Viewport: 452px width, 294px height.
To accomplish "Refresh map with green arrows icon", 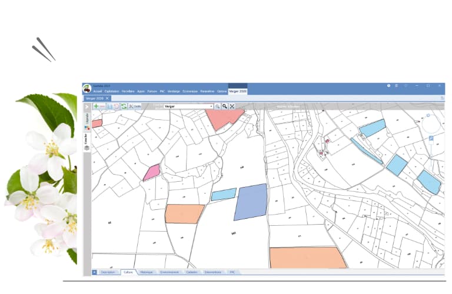I will (x=124, y=106).
